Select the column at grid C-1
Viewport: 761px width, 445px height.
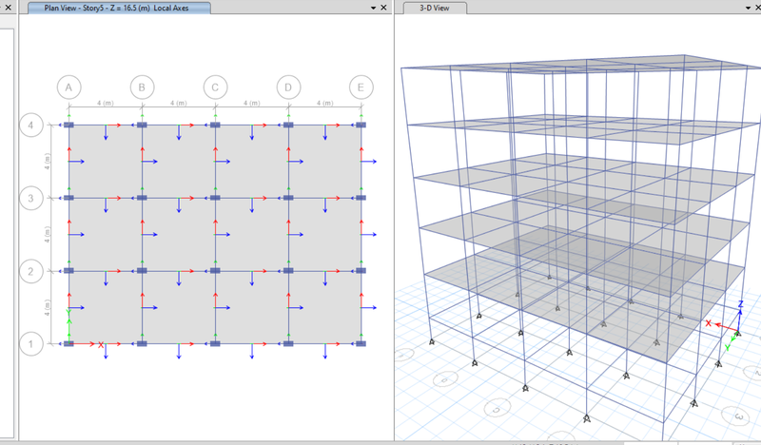(x=215, y=343)
